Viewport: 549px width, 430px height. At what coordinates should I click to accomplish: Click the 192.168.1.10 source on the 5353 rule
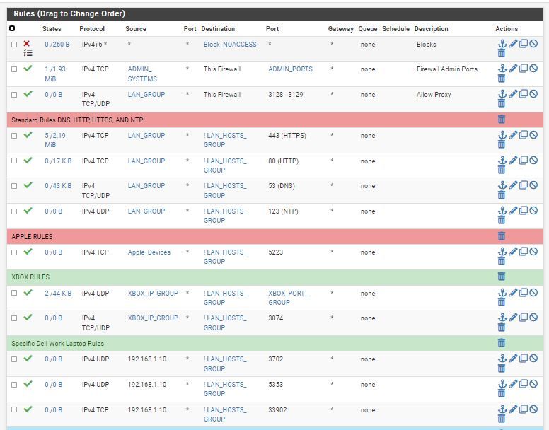pos(147,385)
